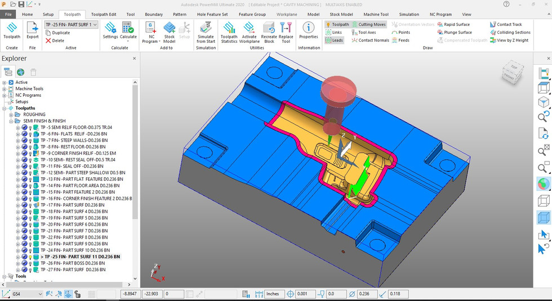Click the tool diameter field showing 0.236
Viewport: 552px width, 301px height.
tap(367, 294)
